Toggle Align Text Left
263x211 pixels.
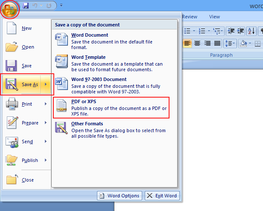click(x=187, y=43)
